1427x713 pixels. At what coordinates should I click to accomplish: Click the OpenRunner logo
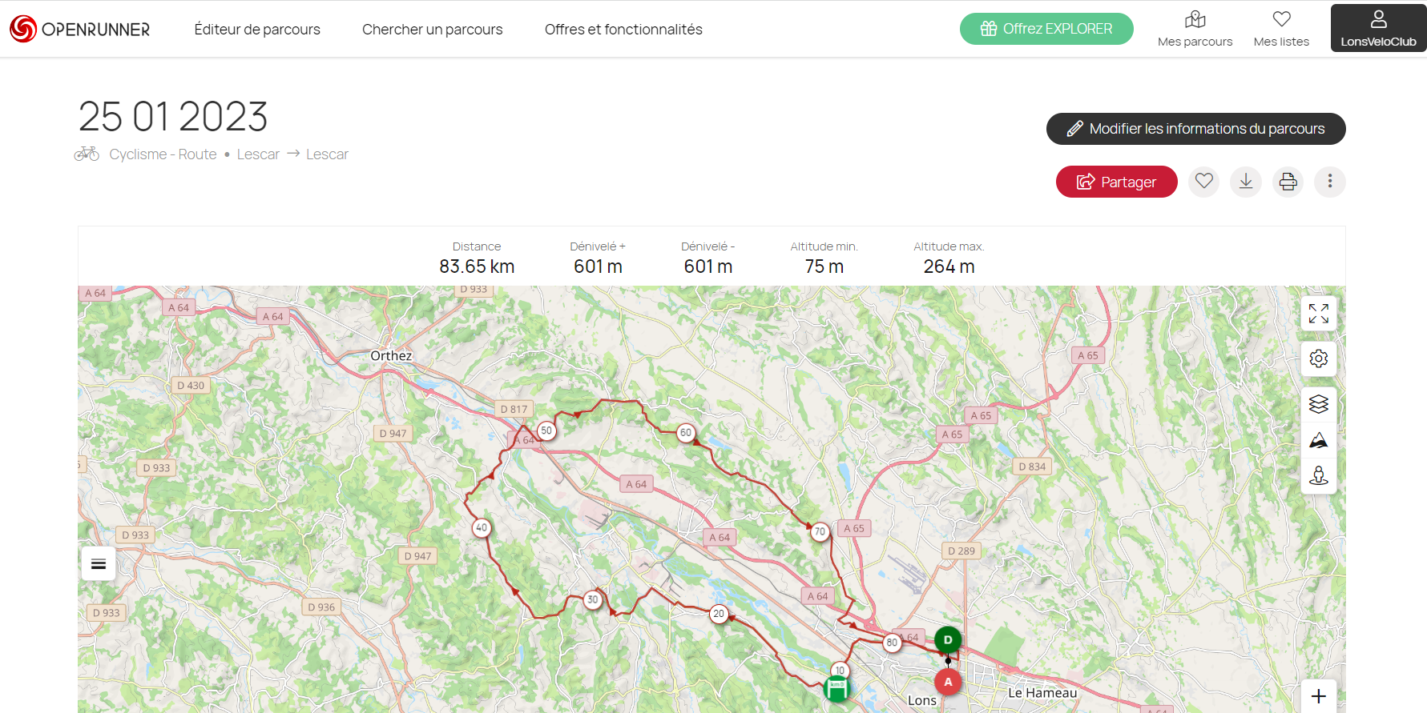[80, 29]
